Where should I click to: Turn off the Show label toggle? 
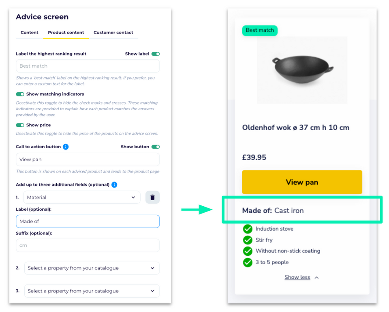tap(156, 54)
